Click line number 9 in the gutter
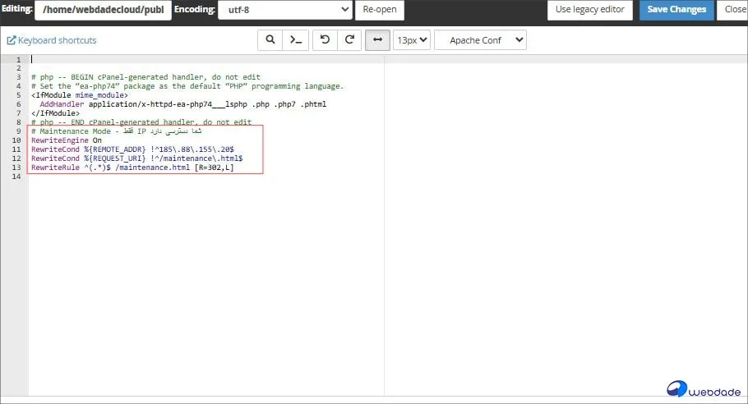Screen dimensions: 748x404 (18, 131)
